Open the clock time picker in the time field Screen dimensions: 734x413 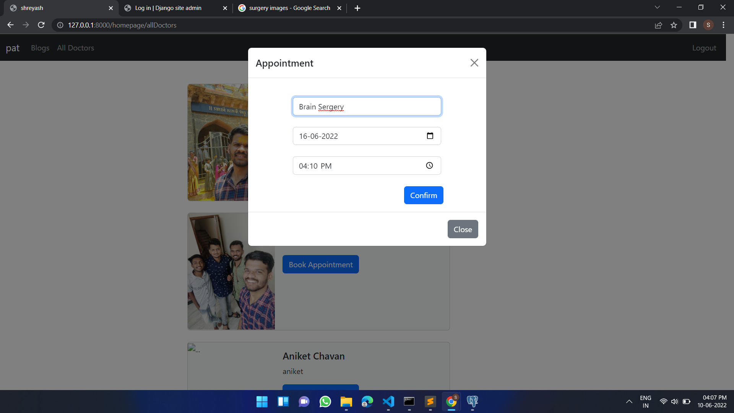pyautogui.click(x=429, y=166)
